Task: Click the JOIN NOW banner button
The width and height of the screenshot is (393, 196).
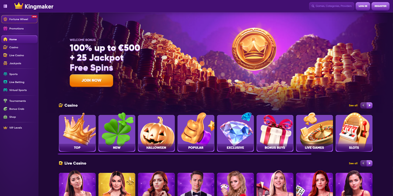Action: click(91, 80)
